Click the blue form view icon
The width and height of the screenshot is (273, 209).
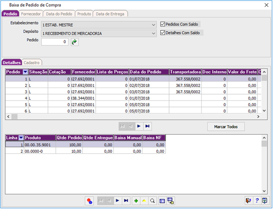coord(162,201)
